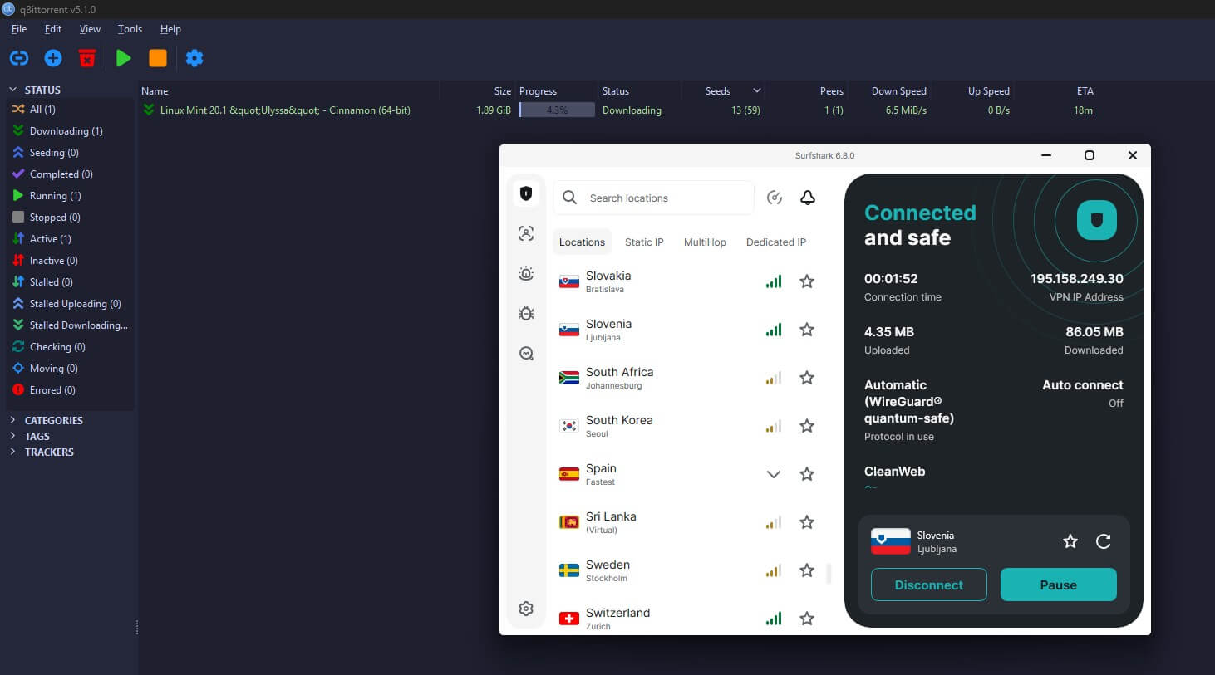
Task: Click the Sweden flag icon
Action: click(569, 570)
